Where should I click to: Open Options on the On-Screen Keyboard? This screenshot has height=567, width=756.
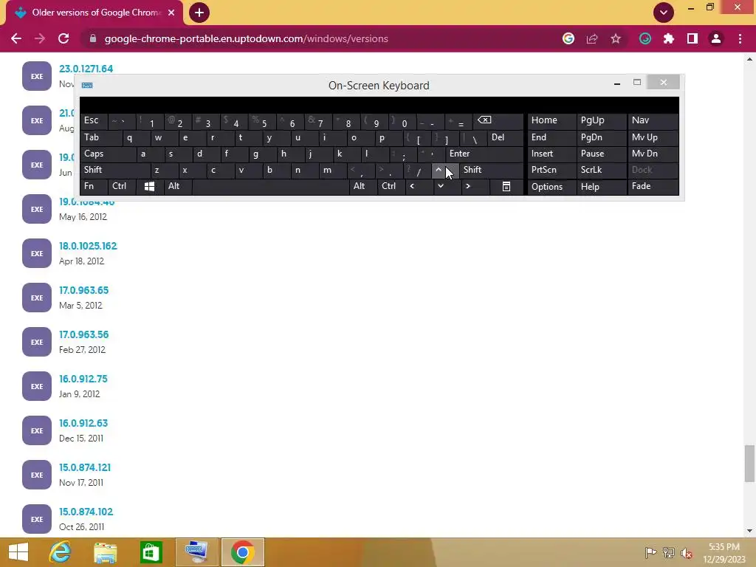point(551,187)
